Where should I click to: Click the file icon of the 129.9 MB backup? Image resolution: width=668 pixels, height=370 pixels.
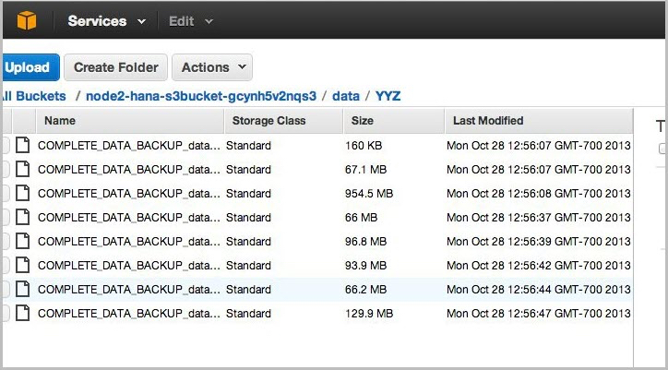coord(22,313)
